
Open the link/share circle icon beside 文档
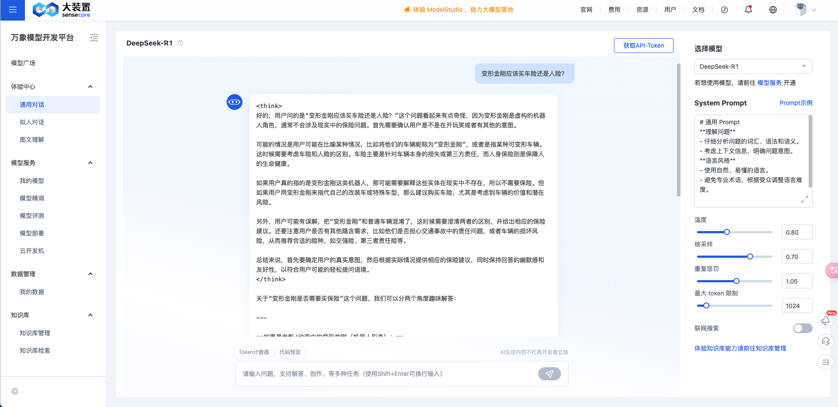click(724, 10)
